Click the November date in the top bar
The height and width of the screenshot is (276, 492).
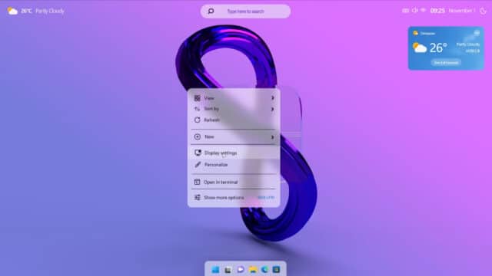(x=461, y=11)
